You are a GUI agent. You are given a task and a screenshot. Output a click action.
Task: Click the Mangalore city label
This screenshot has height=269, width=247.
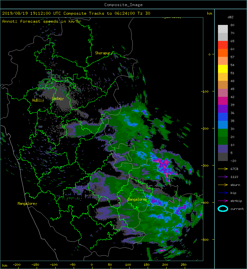point(26,204)
